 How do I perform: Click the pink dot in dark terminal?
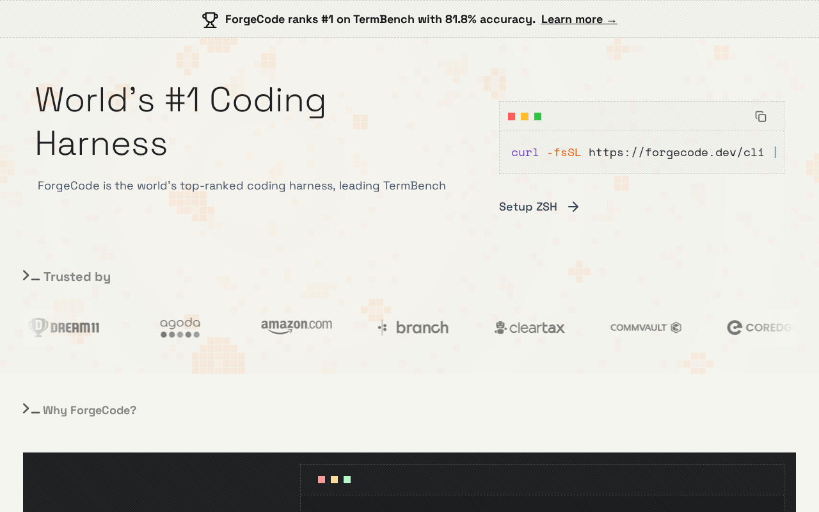322,480
